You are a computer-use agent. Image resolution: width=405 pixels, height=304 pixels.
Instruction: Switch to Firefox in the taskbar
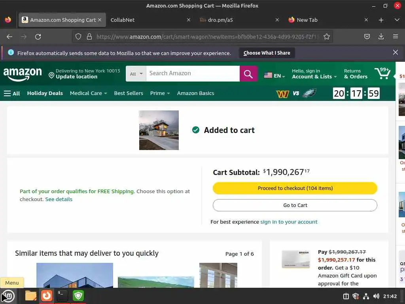point(47,296)
